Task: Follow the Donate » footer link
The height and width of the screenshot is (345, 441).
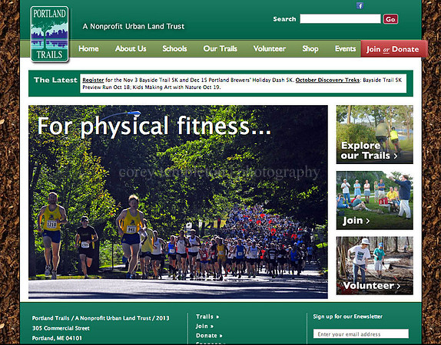Action: point(209,336)
